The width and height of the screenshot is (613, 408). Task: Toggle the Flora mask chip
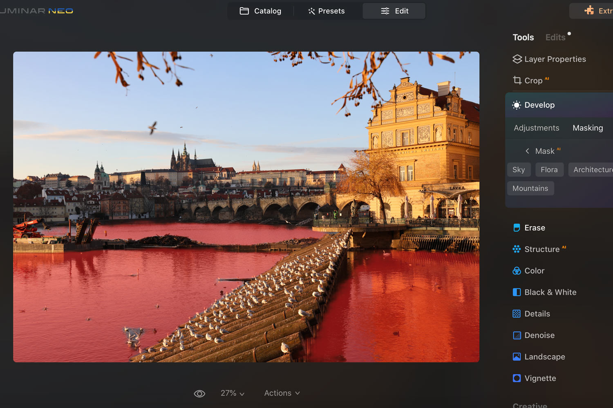click(549, 170)
